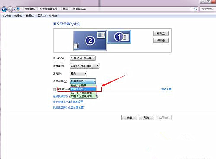The height and width of the screenshot is (159, 216).
Task: Expand the address bar history dropdown
Action: coord(191,9)
